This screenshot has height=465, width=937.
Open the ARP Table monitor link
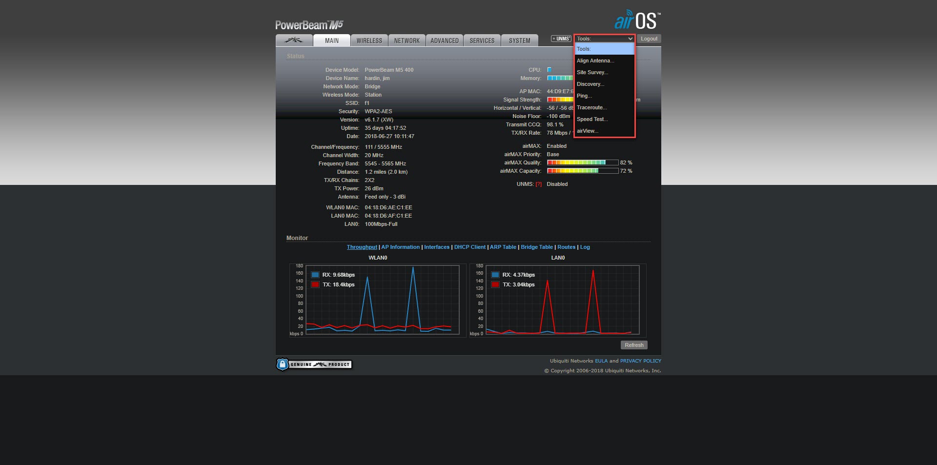503,247
